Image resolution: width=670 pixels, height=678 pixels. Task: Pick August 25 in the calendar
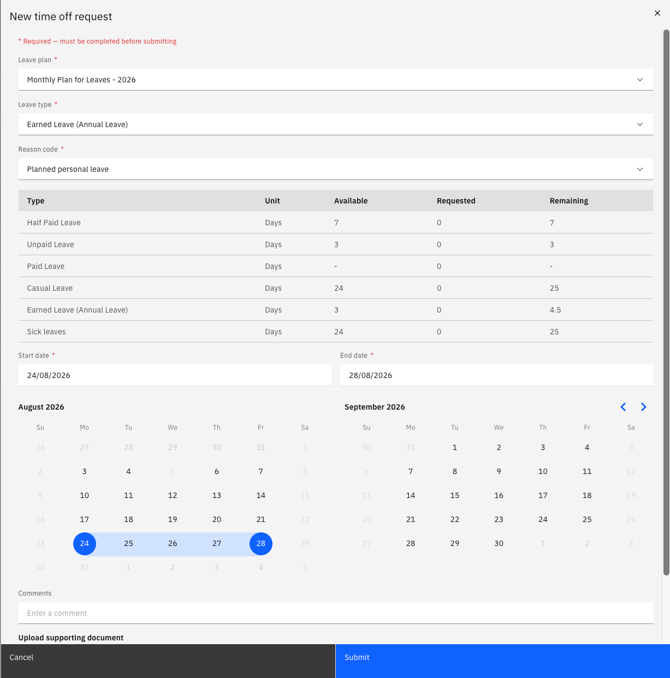(x=128, y=544)
